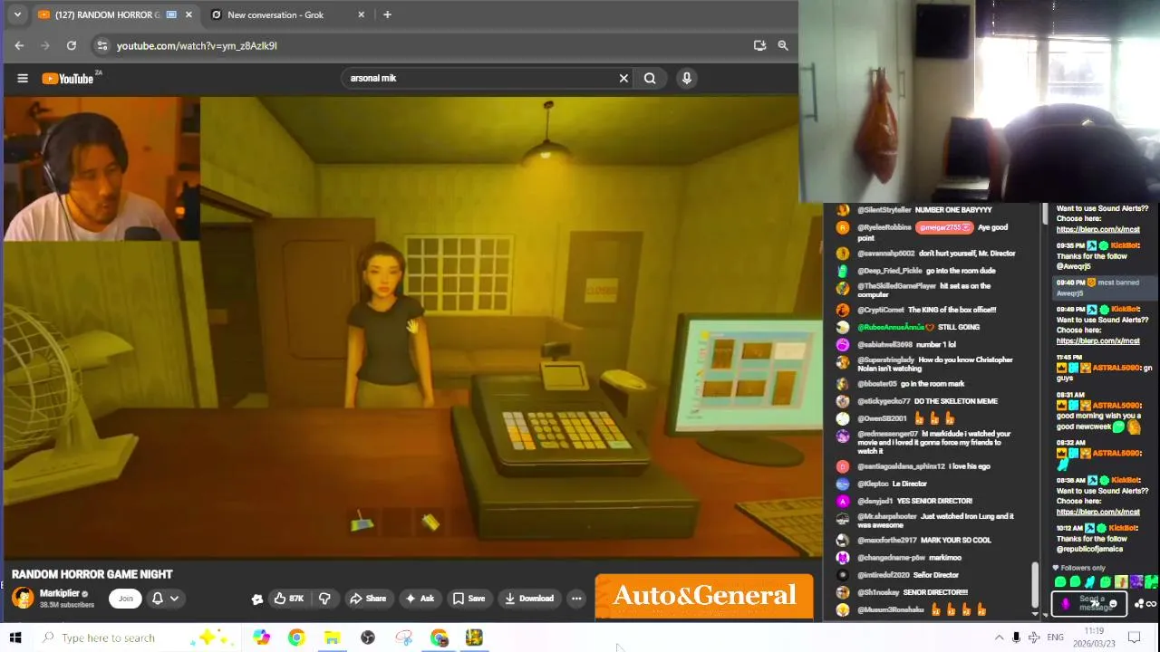1160x652 pixels.
Task: Click username @maxxforthe2917 in chat
Action: 886,540
